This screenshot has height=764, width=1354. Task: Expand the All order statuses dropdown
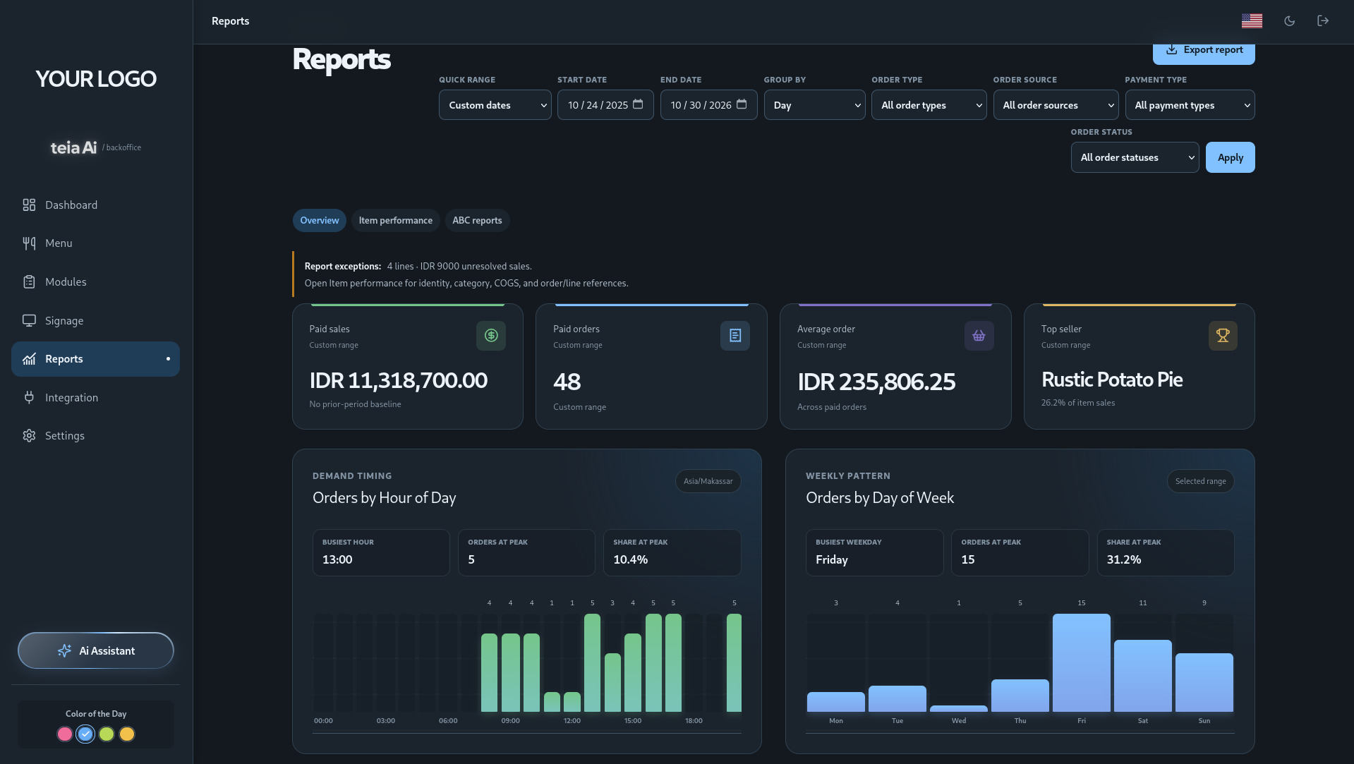point(1135,157)
